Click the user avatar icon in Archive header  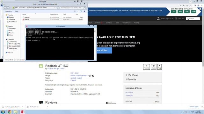coord(158,19)
